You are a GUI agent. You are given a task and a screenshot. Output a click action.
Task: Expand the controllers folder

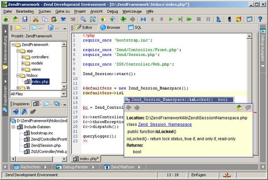click(x=23, y=57)
